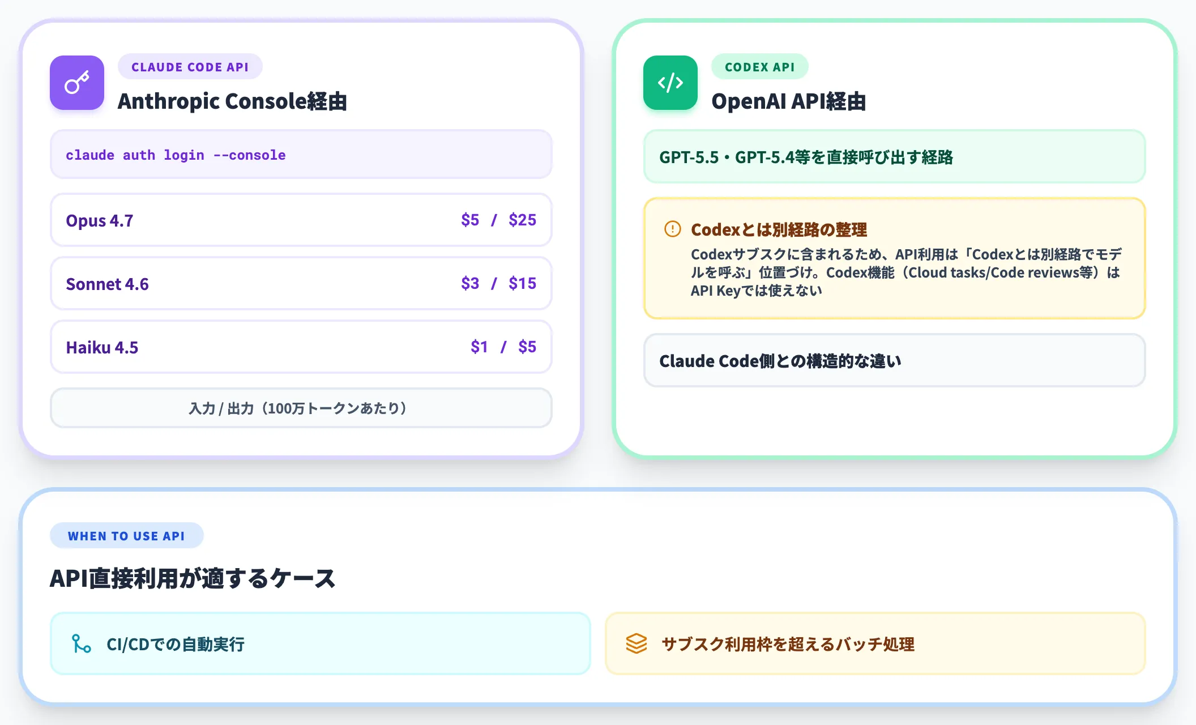Click the Opus 4.7 model name
The image size is (1196, 725).
pos(100,220)
